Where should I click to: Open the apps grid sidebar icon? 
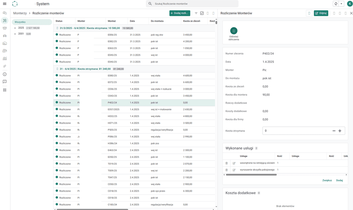[5, 90]
